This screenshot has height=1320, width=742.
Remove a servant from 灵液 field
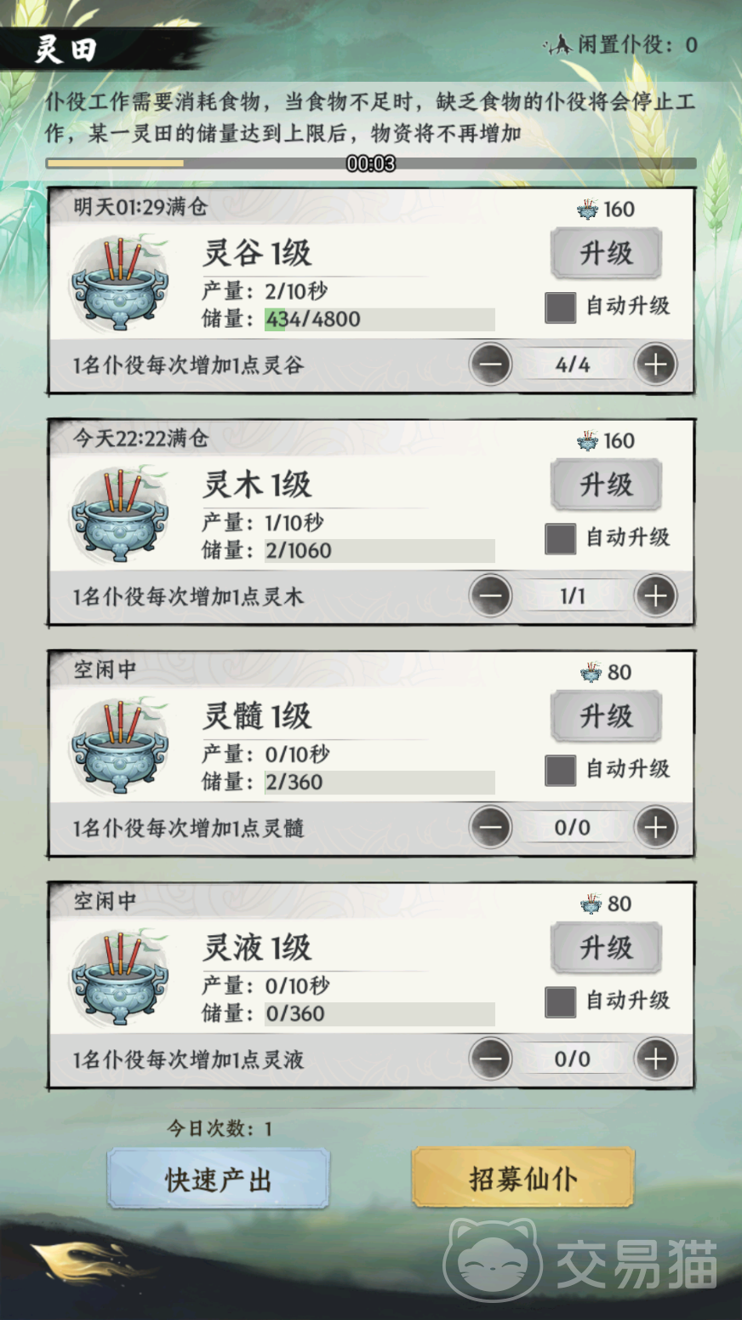(491, 1059)
